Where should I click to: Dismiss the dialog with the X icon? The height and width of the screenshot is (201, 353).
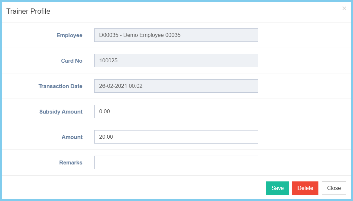(x=344, y=8)
